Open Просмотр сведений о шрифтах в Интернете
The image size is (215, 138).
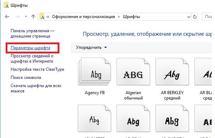click(x=32, y=59)
